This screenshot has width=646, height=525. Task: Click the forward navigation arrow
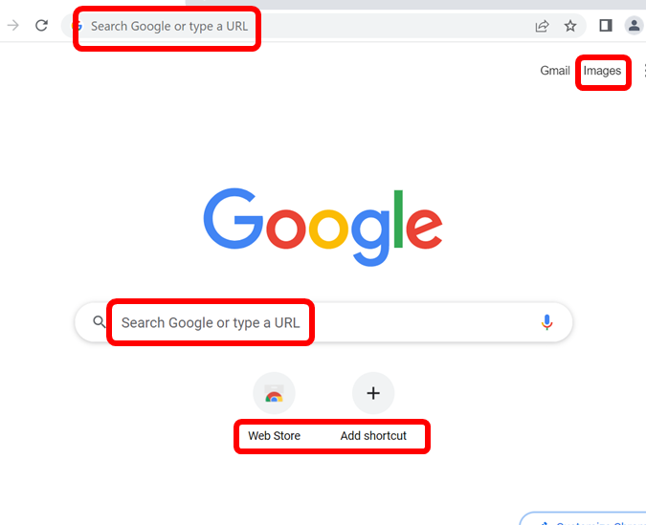click(x=13, y=26)
